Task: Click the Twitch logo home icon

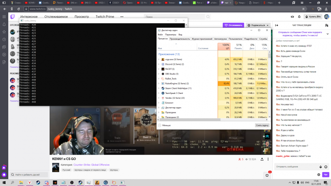Action: click(x=13, y=16)
